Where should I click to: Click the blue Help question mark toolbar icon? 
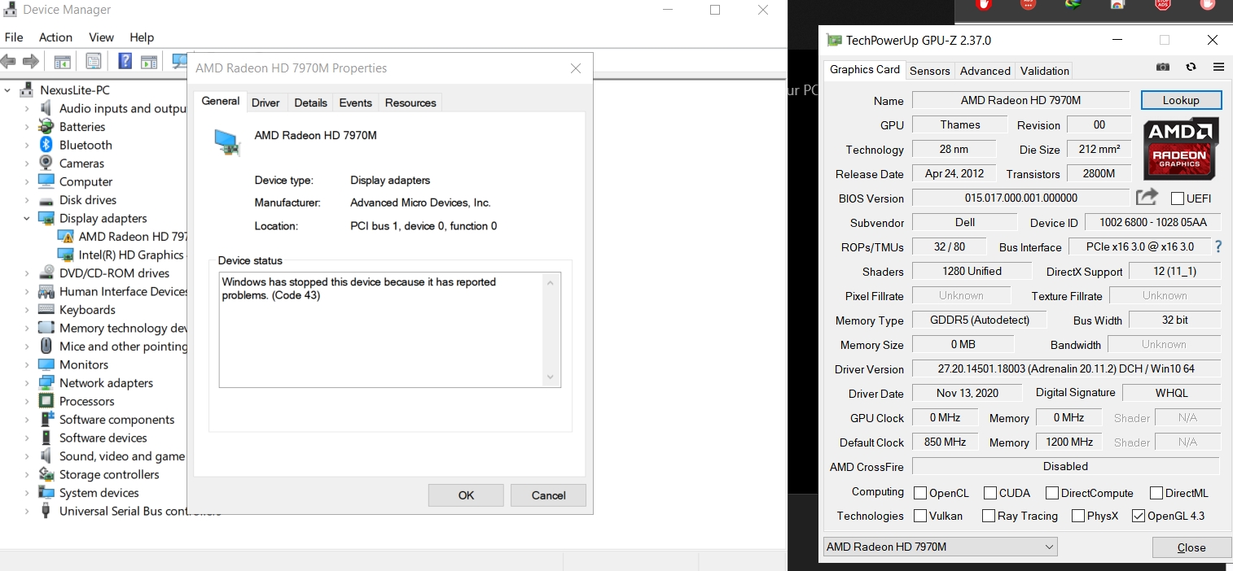coord(125,61)
